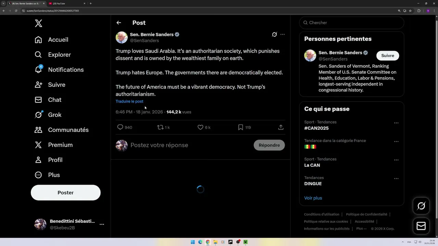Go to Accueil in the sidebar
Screen dimensions: 438x246
(51, 40)
